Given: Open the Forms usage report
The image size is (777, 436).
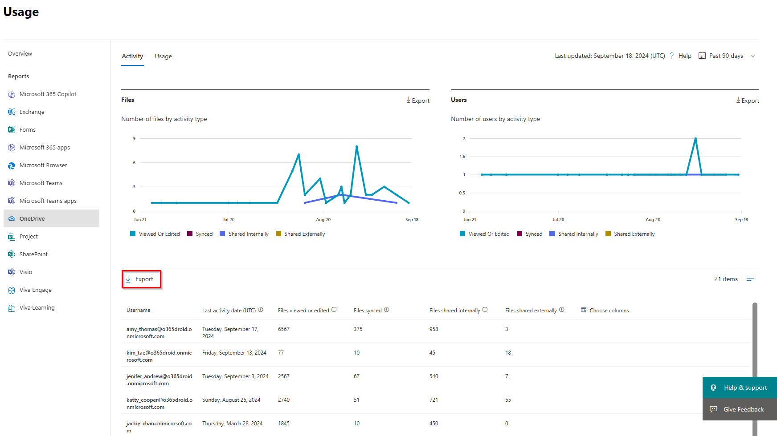Looking at the screenshot, I should pos(28,129).
